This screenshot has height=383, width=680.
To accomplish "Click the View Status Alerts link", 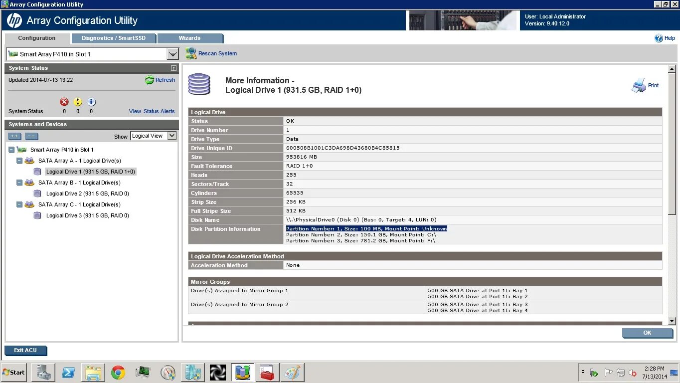I will (152, 111).
